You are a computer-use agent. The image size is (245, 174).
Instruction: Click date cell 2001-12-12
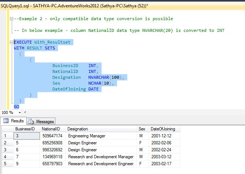point(164,136)
